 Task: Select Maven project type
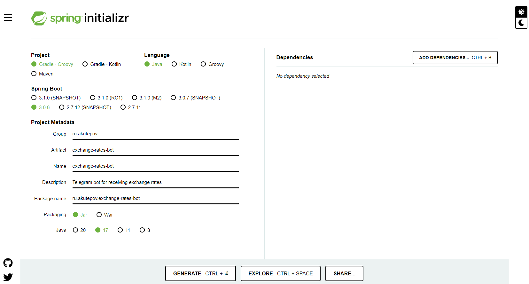(42, 74)
